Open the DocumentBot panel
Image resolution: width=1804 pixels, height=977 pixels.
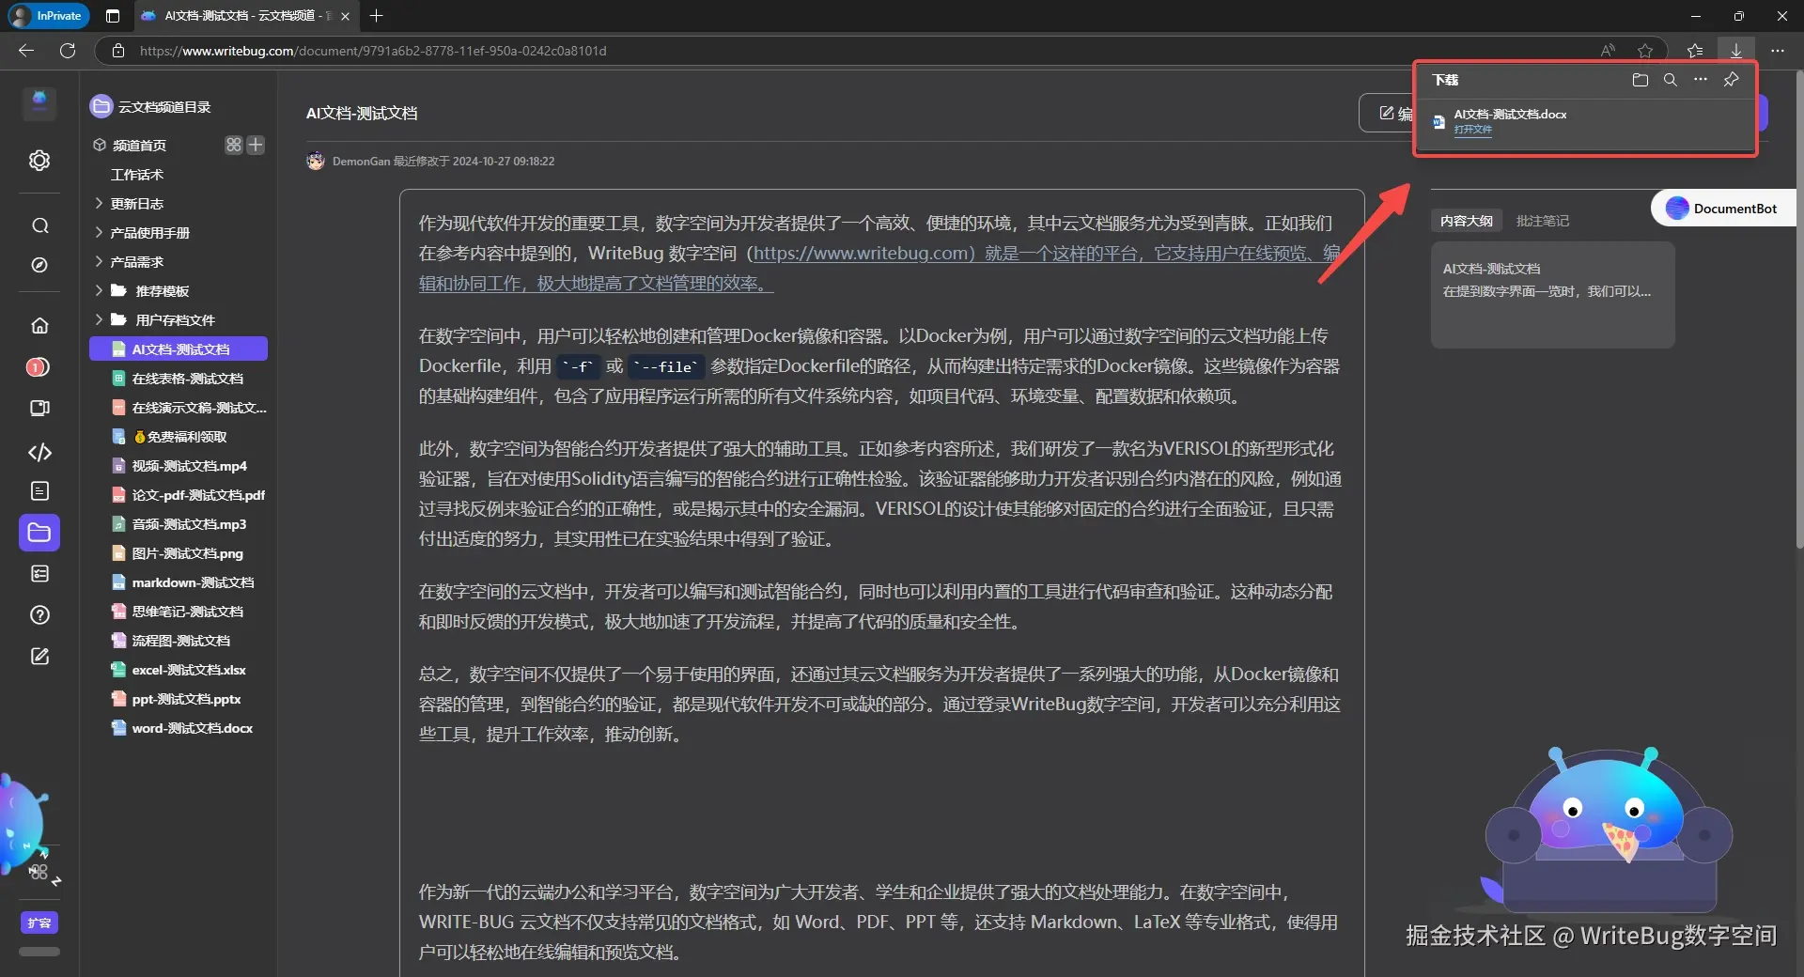point(1722,208)
